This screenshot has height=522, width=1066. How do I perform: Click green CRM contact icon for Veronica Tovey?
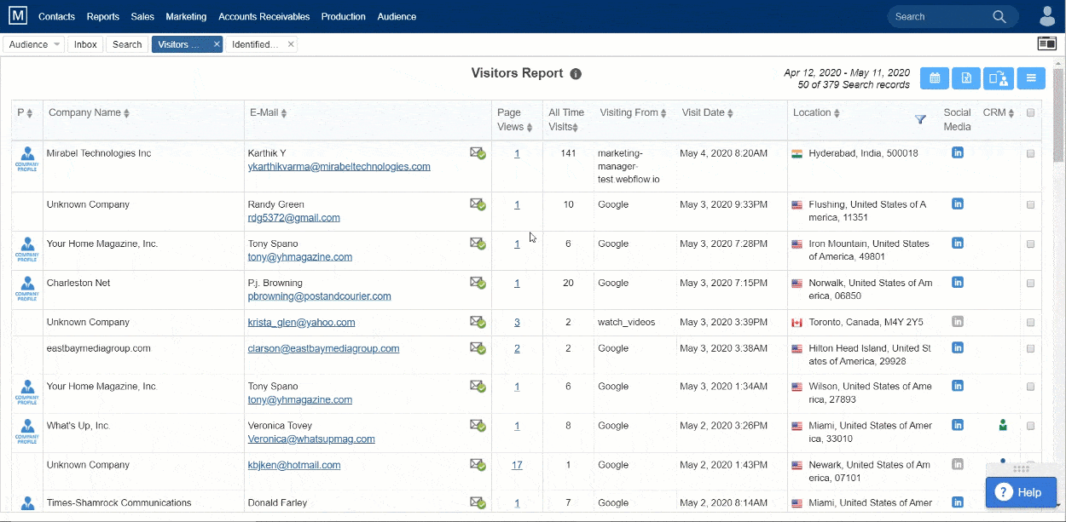click(1003, 424)
